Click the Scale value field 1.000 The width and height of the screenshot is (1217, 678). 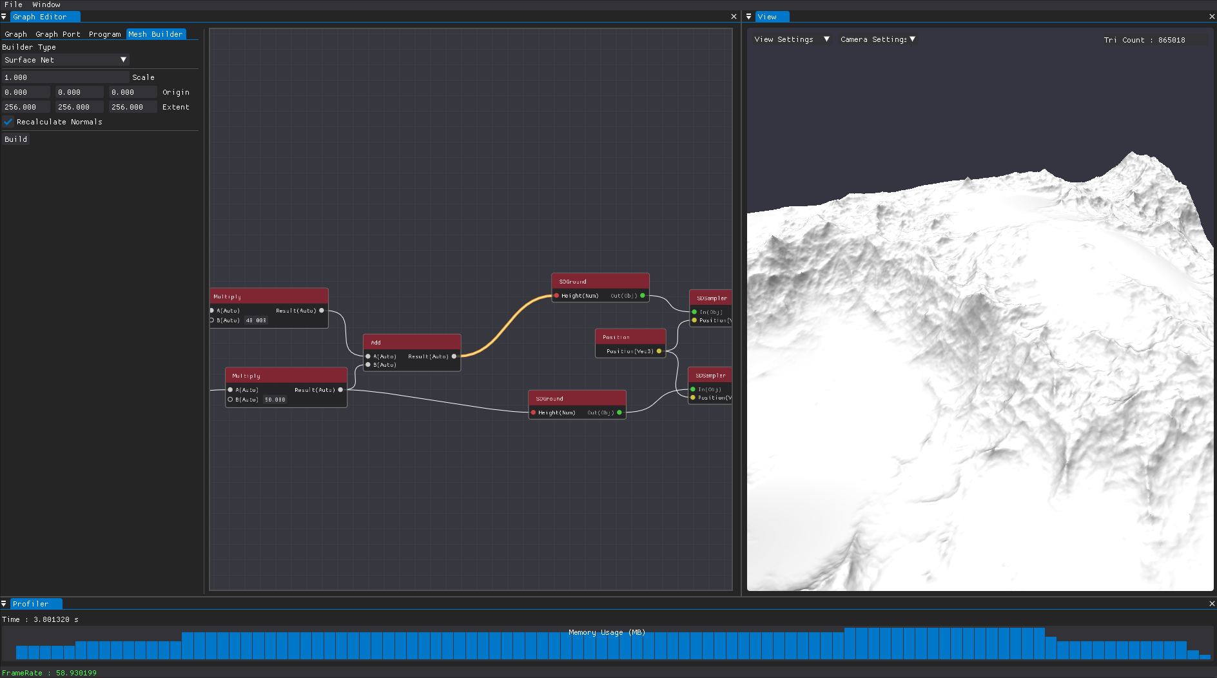tap(65, 77)
